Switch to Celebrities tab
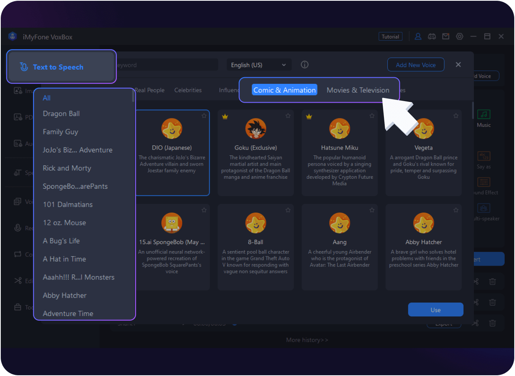Viewport: 515px width, 376px height. pos(188,90)
